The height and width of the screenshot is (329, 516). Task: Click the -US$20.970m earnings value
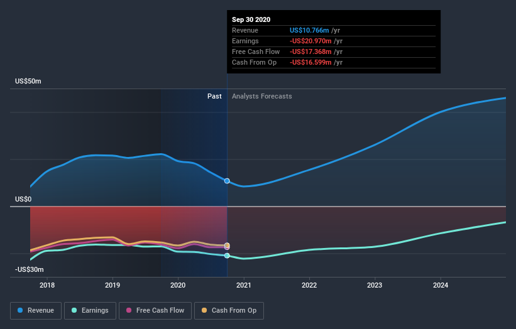310,41
